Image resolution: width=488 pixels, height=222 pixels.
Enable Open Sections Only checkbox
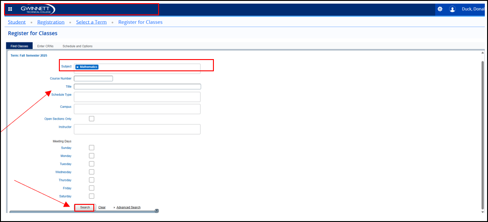click(92, 119)
